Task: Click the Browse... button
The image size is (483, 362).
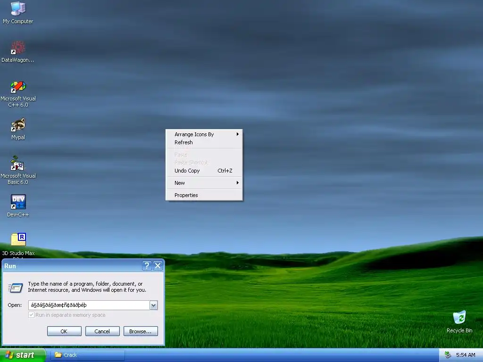Action: [141, 331]
